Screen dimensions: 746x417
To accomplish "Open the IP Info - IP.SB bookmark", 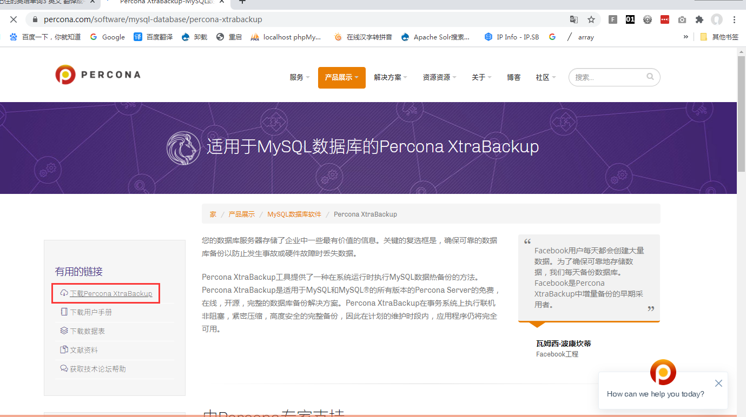I will point(512,37).
